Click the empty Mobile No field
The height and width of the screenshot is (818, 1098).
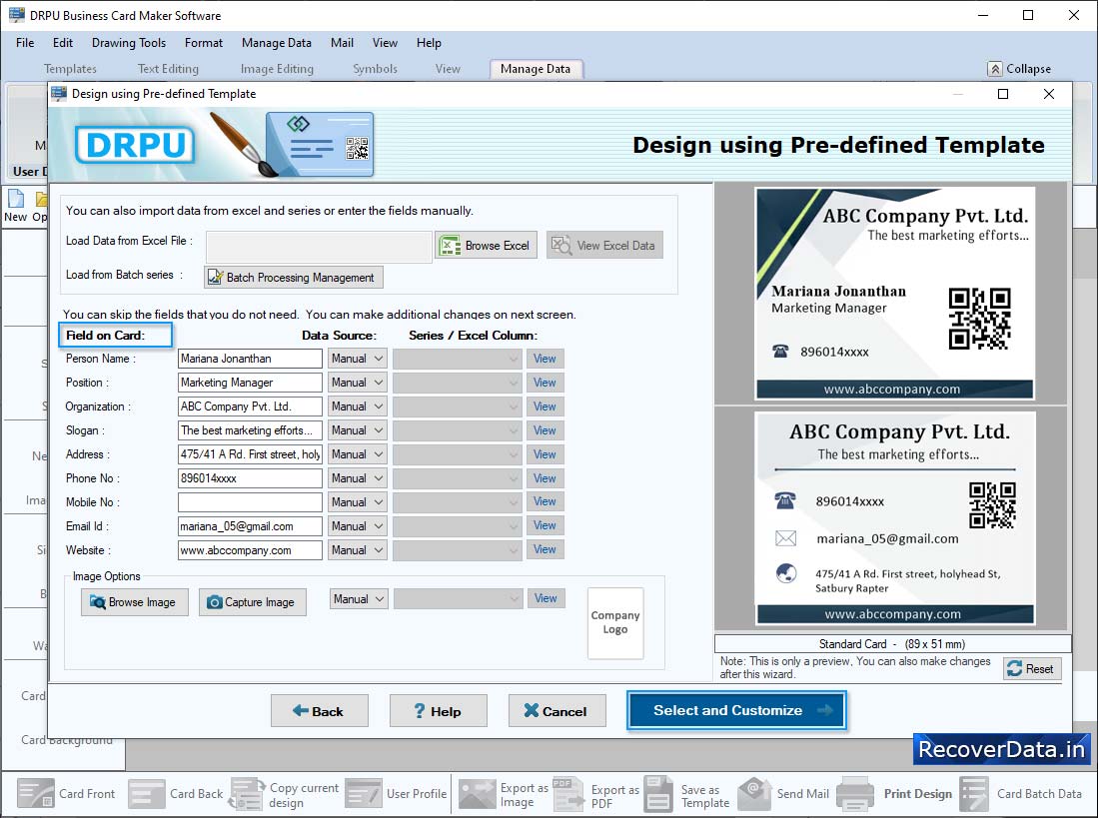(250, 501)
